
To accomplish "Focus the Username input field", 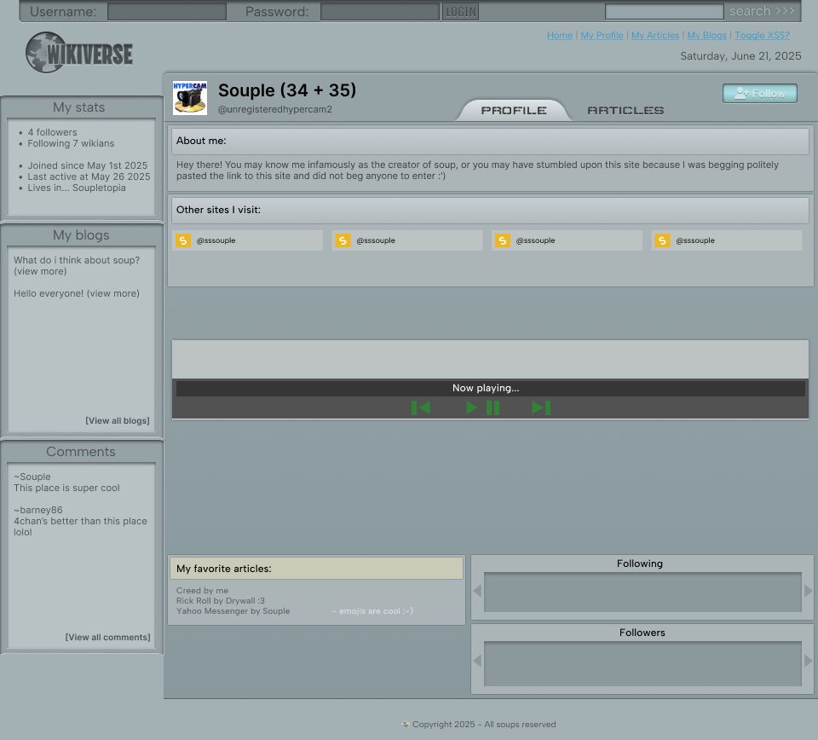I will click(x=167, y=11).
